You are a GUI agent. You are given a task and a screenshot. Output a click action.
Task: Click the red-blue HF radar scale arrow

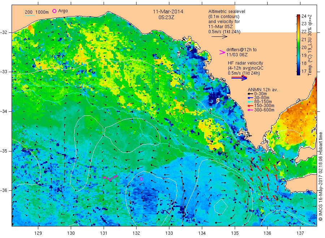click(x=239, y=78)
